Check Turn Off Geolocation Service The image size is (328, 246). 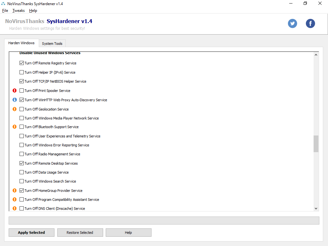pos(21,109)
